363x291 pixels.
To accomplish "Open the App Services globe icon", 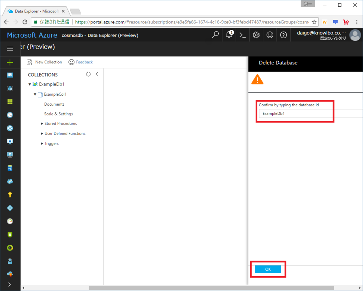I will pyautogui.click(x=10, y=128).
